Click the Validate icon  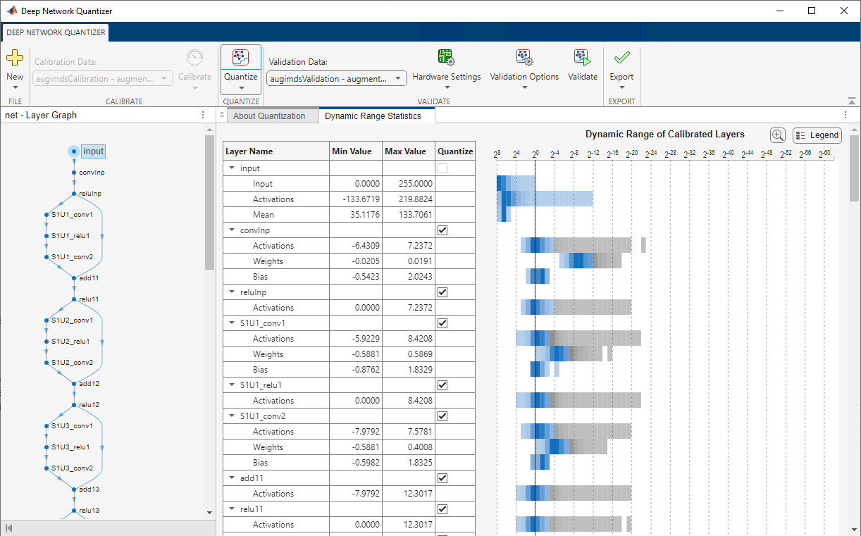[x=582, y=58]
